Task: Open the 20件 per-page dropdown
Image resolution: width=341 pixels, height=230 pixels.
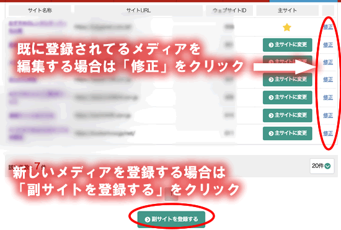Action: click(x=322, y=166)
